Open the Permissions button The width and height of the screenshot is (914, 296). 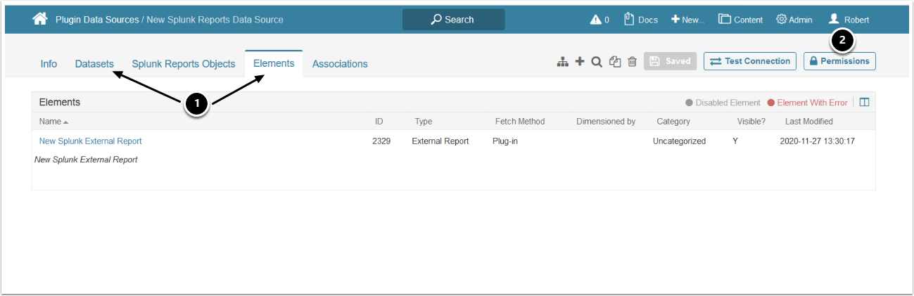(x=839, y=61)
